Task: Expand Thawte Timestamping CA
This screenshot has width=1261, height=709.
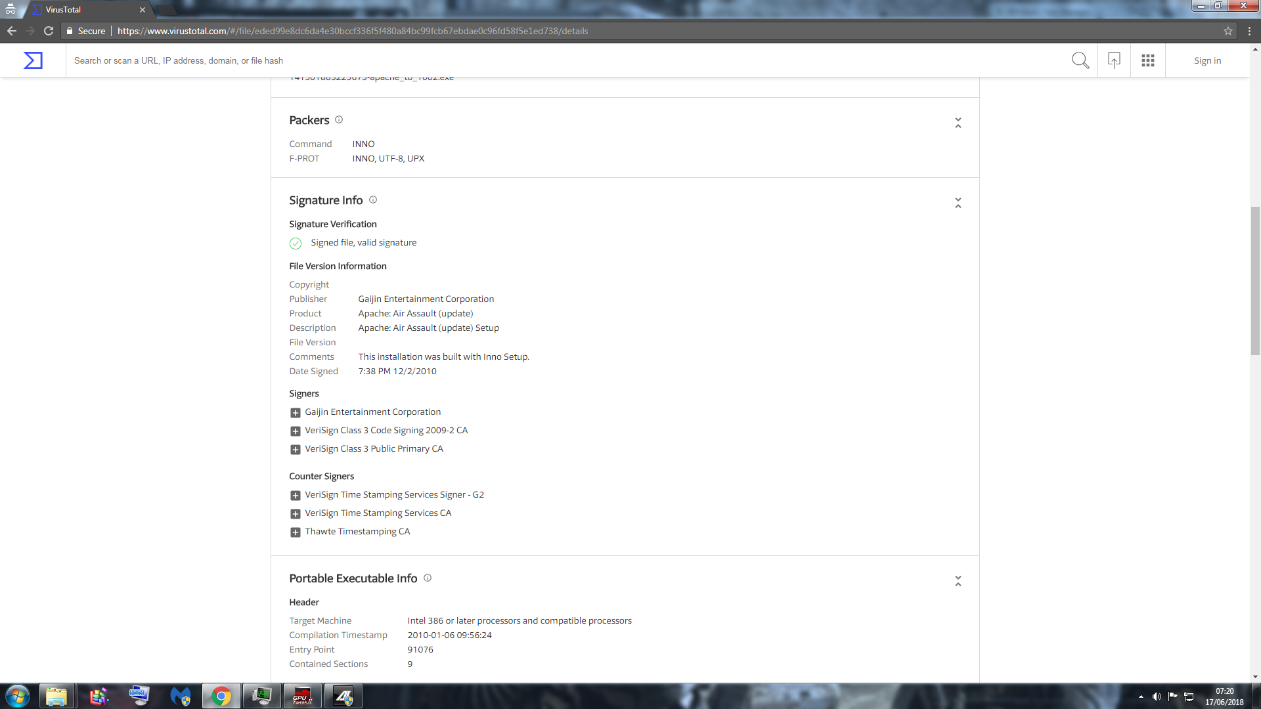Action: (x=296, y=532)
